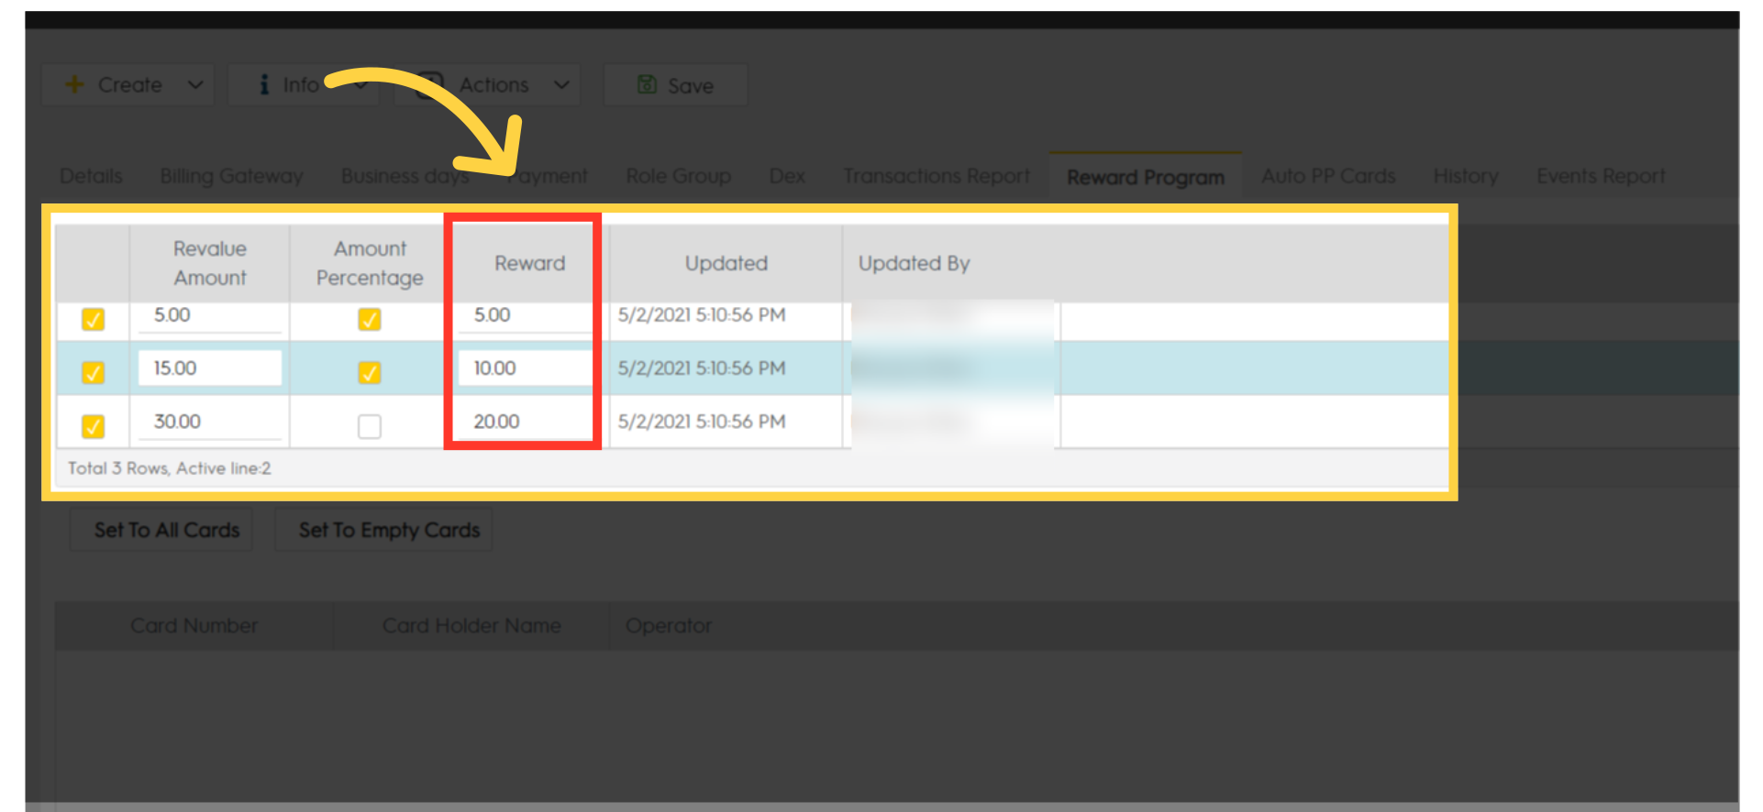Open the Payment tab

[x=549, y=176]
